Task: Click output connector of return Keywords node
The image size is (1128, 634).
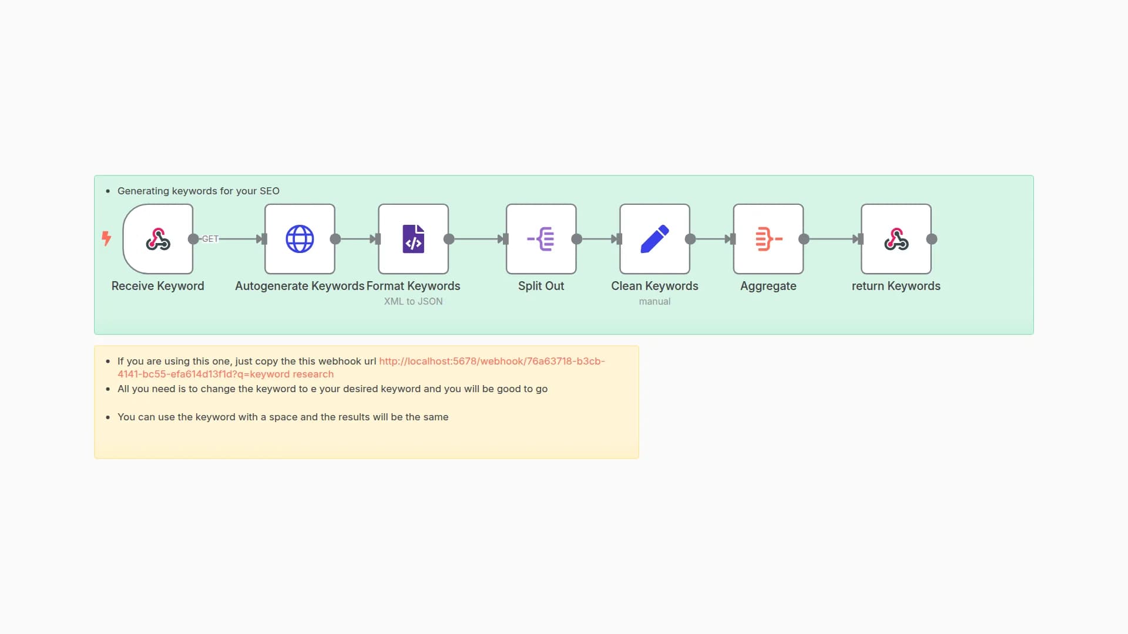Action: click(x=932, y=239)
